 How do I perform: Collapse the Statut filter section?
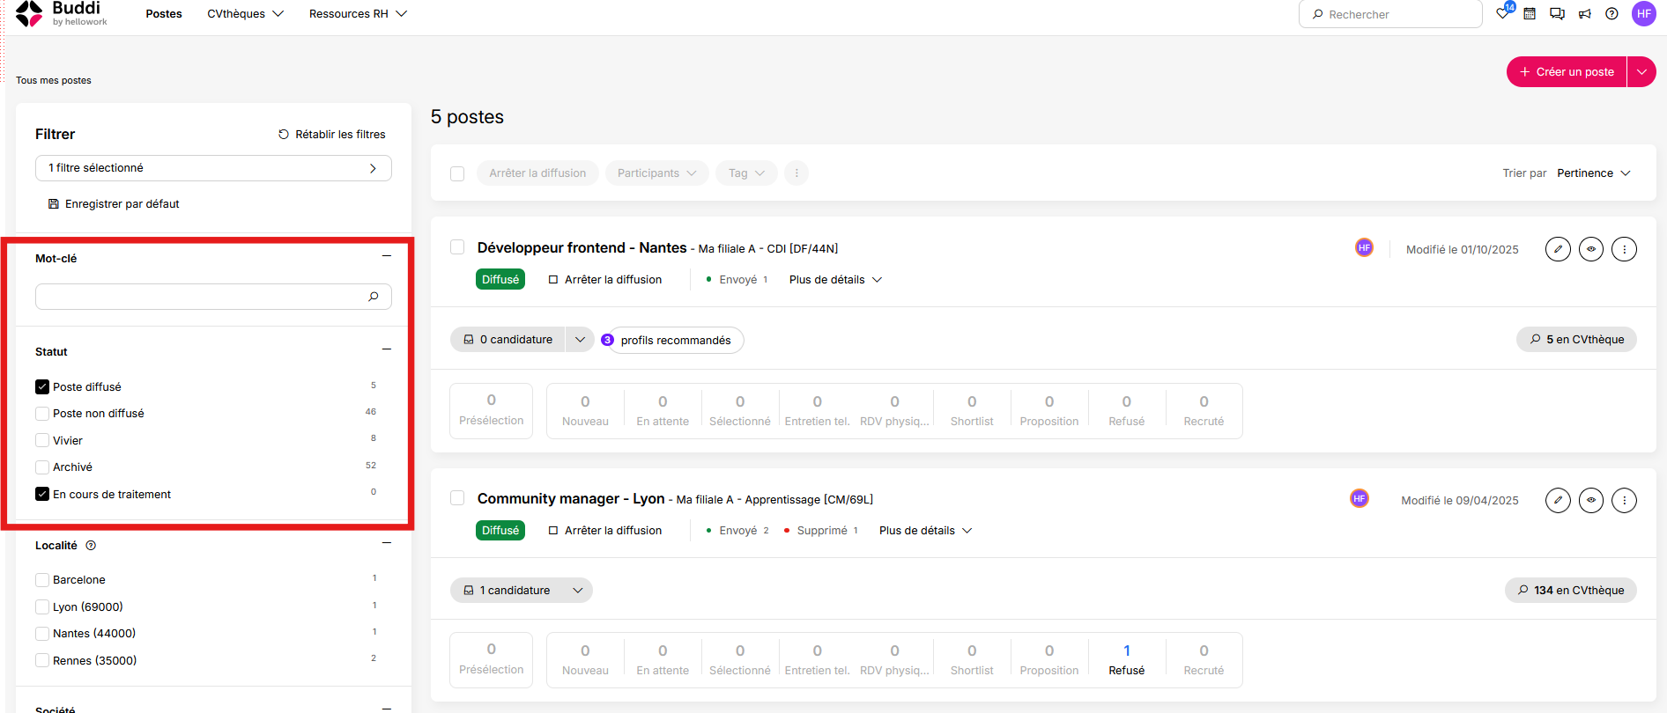click(386, 349)
